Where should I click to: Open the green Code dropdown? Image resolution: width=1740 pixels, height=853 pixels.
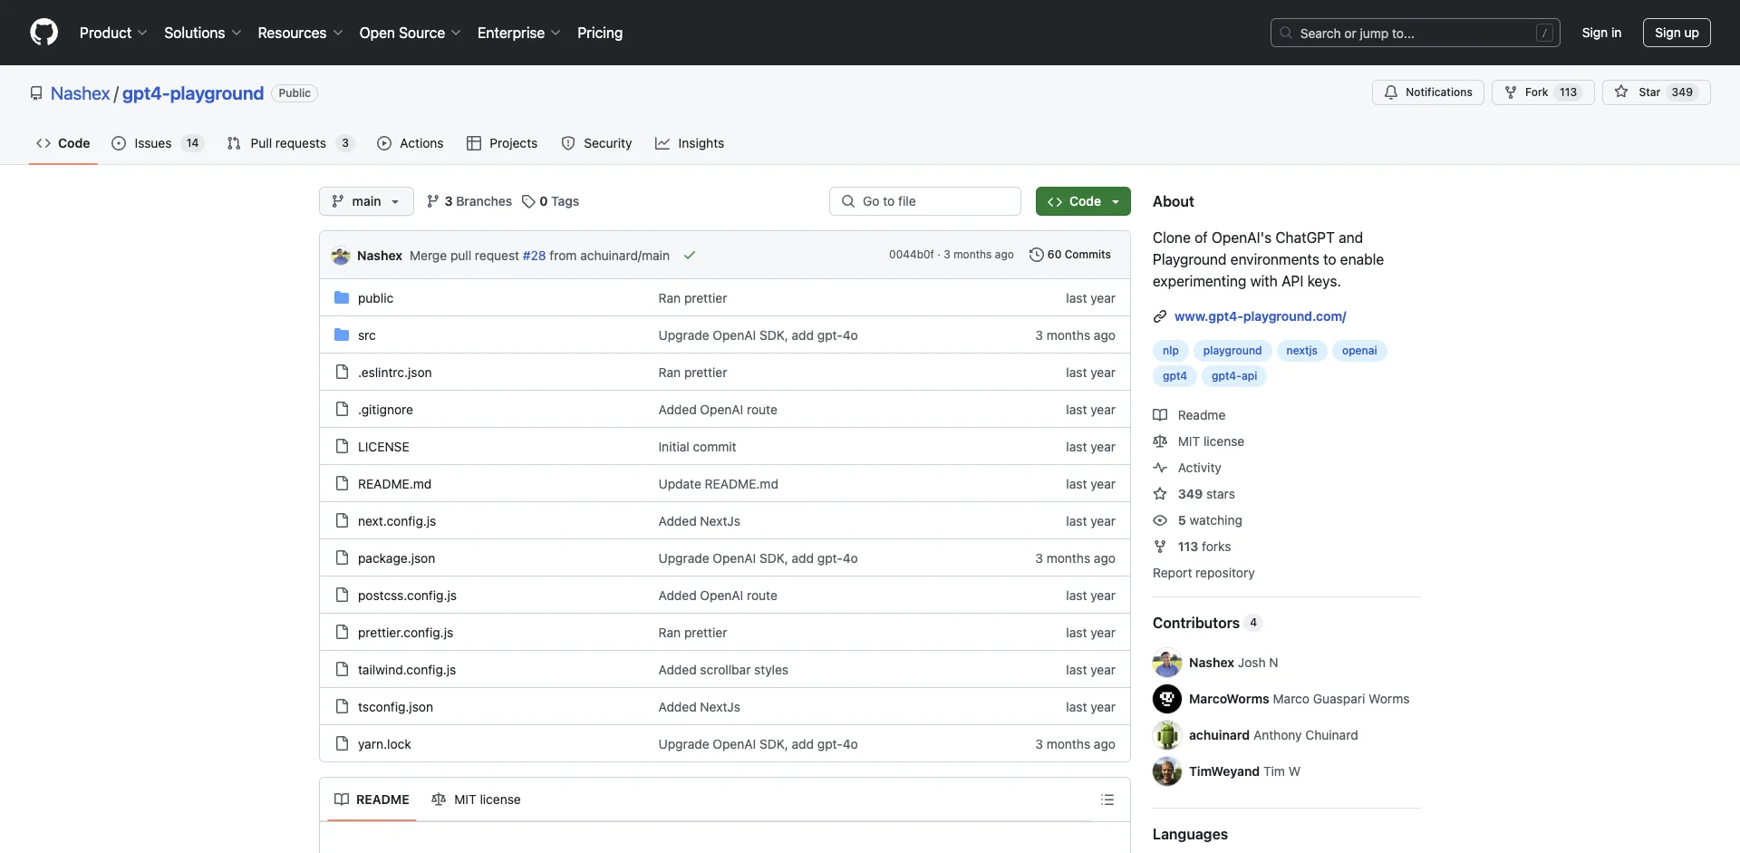1083,201
